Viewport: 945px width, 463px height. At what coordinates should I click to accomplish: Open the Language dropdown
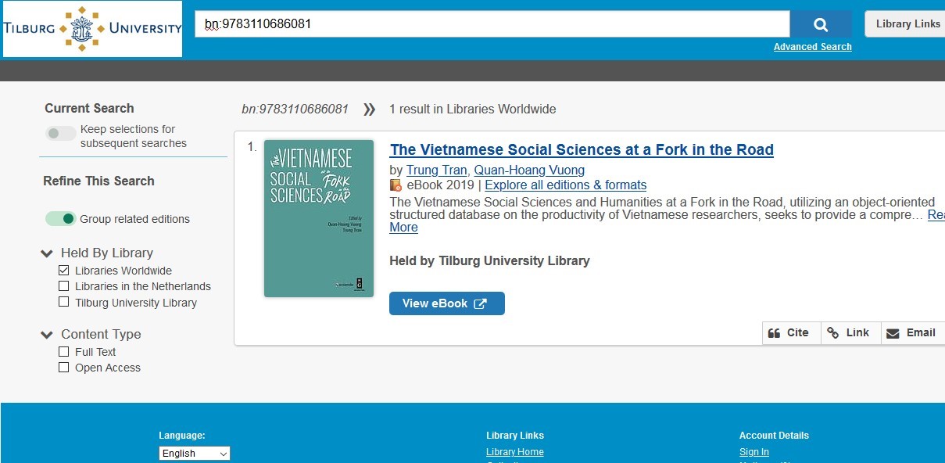coord(194,454)
